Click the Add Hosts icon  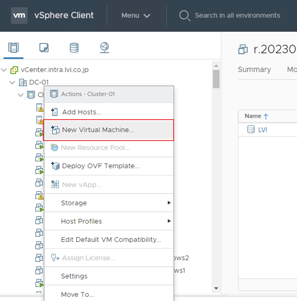(x=54, y=112)
